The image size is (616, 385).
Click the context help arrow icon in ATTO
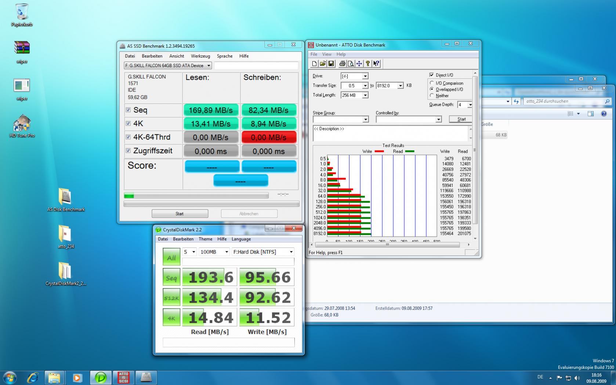point(376,63)
